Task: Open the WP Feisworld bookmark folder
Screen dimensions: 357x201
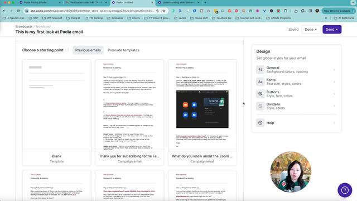Action: [x=52, y=18]
